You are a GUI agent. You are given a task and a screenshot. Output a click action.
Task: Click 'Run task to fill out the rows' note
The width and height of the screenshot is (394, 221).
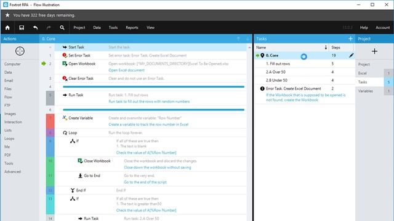click(149, 101)
